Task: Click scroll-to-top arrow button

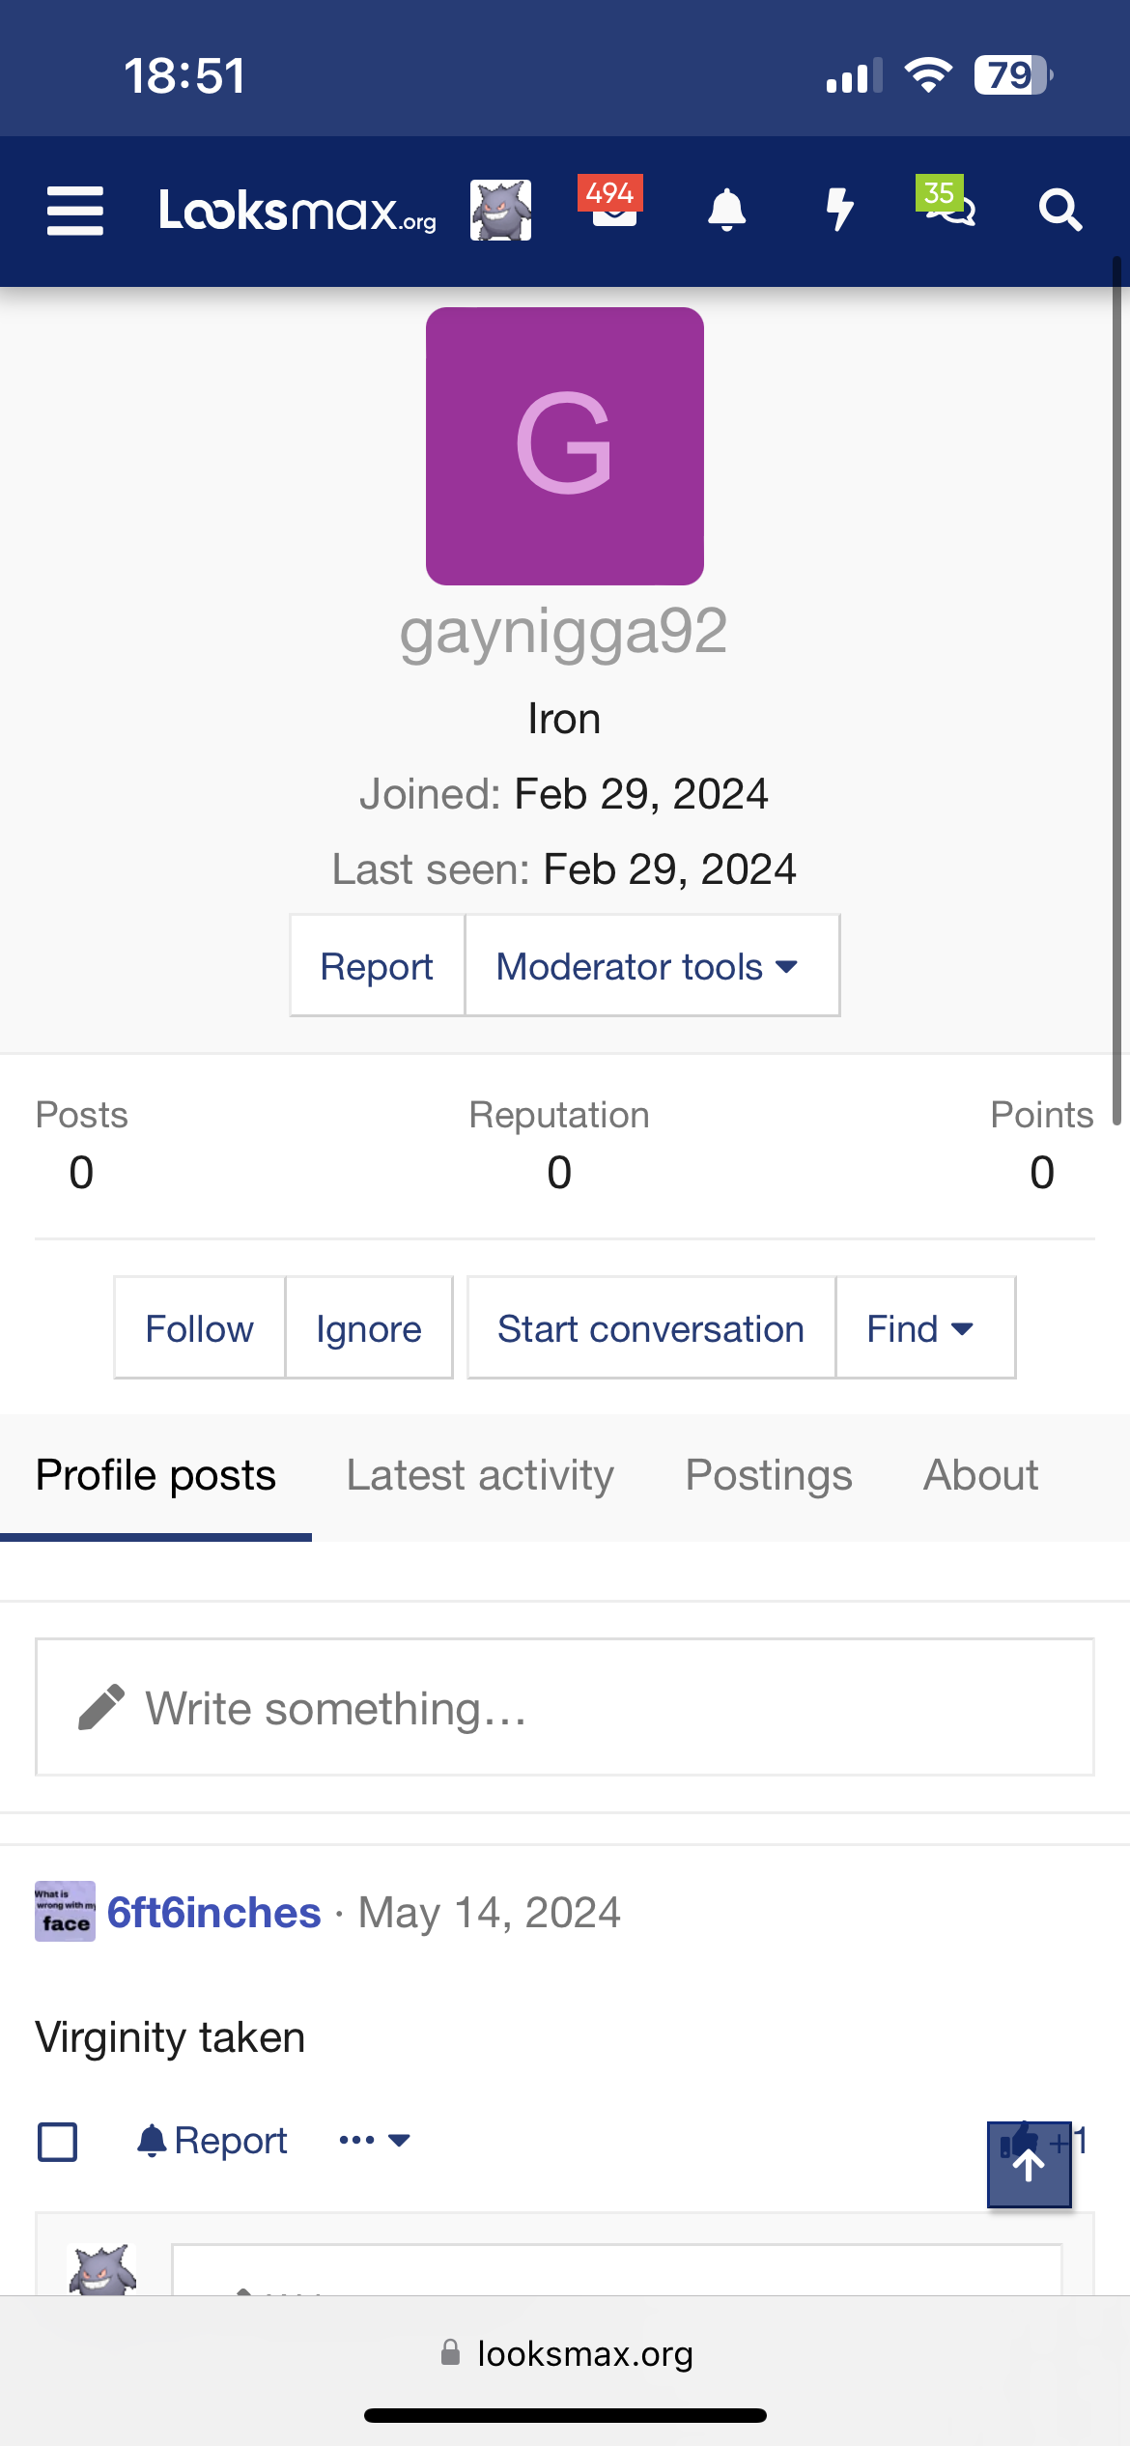Action: click(x=1029, y=2165)
